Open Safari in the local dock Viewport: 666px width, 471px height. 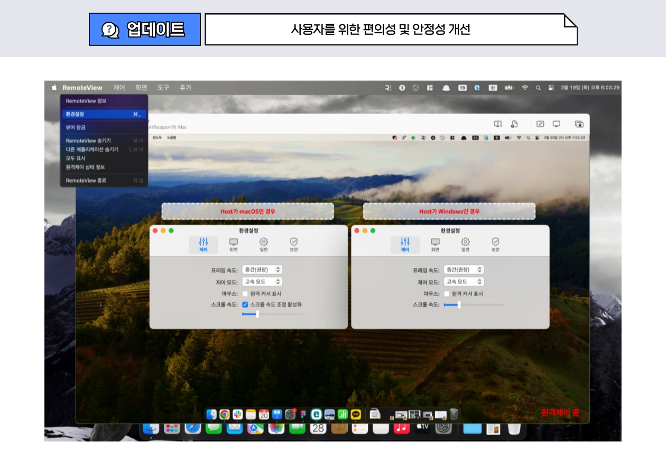(193, 429)
